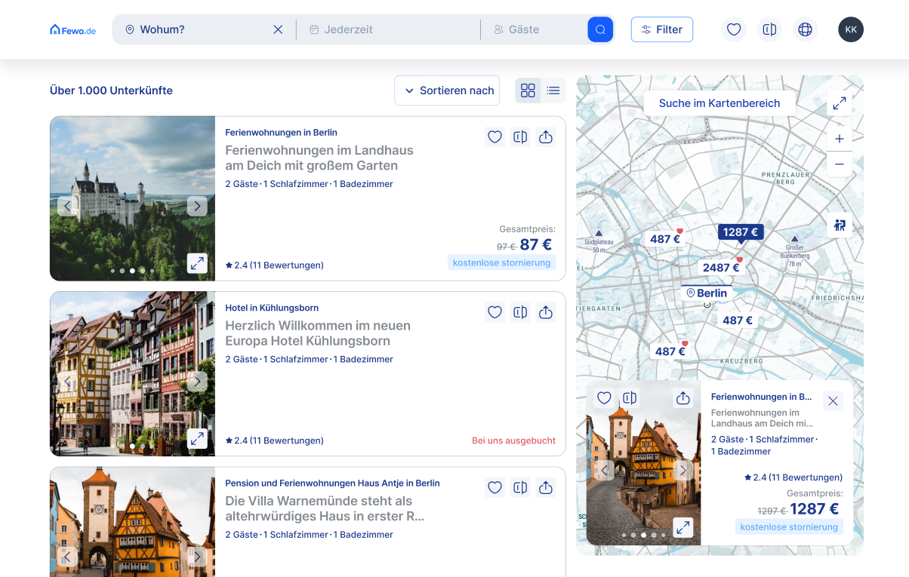
Task: Favorite the Landhaus am Deich listing
Action: (495, 137)
